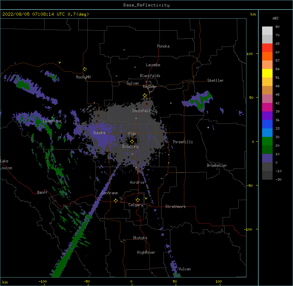Click the Lacombe city label

click(x=153, y=65)
